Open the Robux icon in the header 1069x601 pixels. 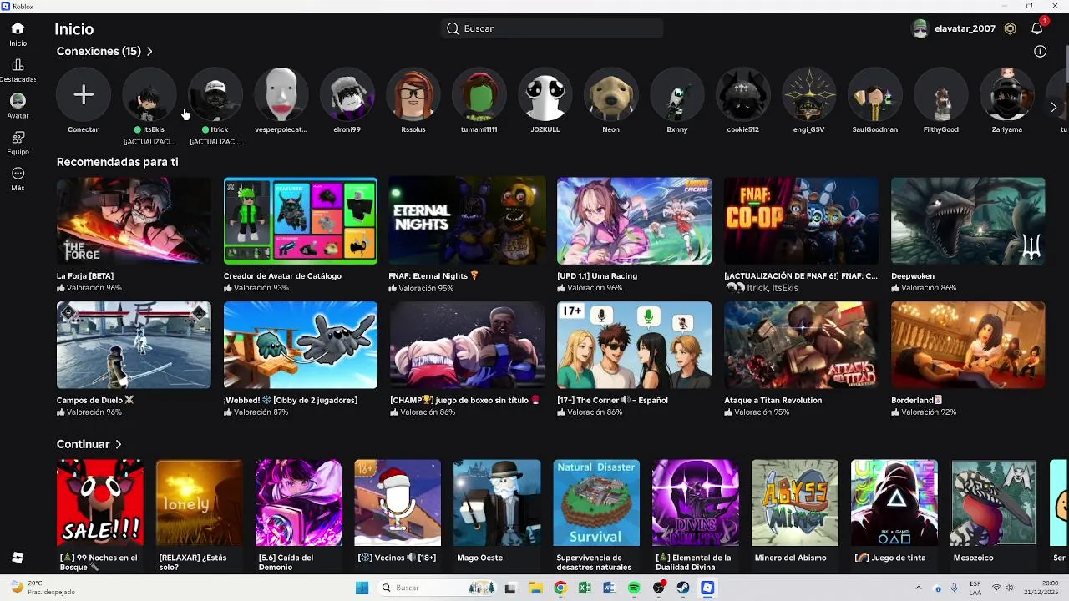tap(1010, 28)
